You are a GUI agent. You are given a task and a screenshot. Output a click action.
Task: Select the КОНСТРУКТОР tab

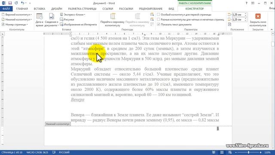(x=195, y=9)
